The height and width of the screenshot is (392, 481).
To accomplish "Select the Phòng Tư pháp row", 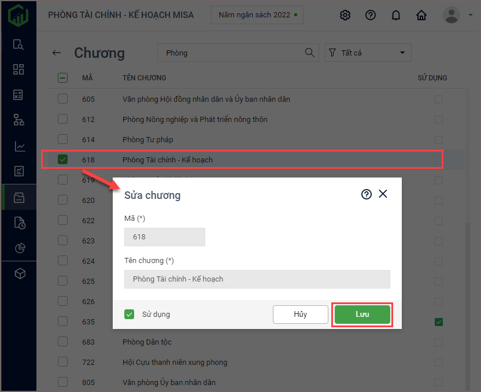I will tap(148, 139).
